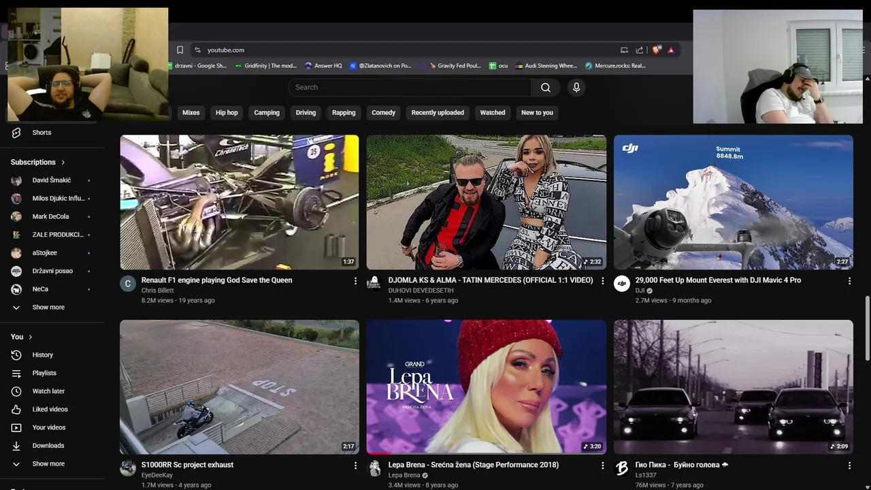871x490 pixels.
Task: Open options menu for Гио Пика video
Action: point(849,465)
